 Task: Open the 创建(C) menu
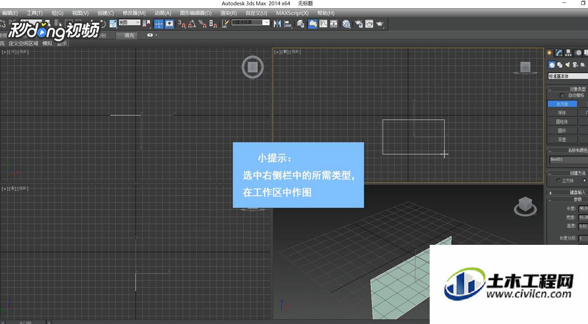pyautogui.click(x=105, y=13)
